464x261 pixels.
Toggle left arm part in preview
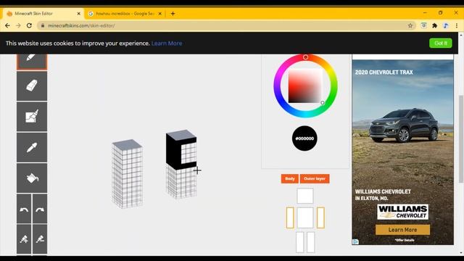click(290, 217)
